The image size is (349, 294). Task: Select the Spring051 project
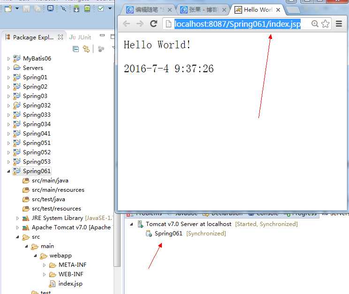[37, 143]
